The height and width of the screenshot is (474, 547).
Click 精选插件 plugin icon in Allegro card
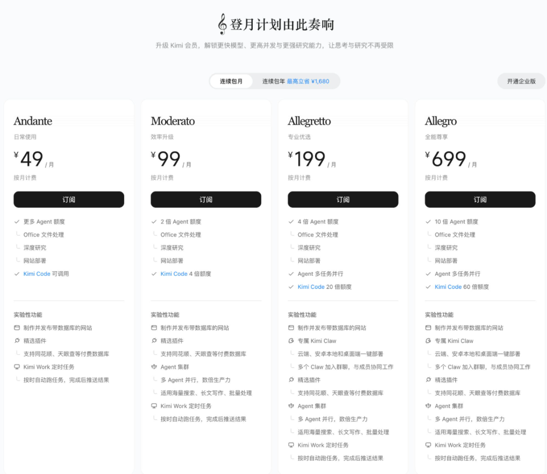tap(428, 379)
